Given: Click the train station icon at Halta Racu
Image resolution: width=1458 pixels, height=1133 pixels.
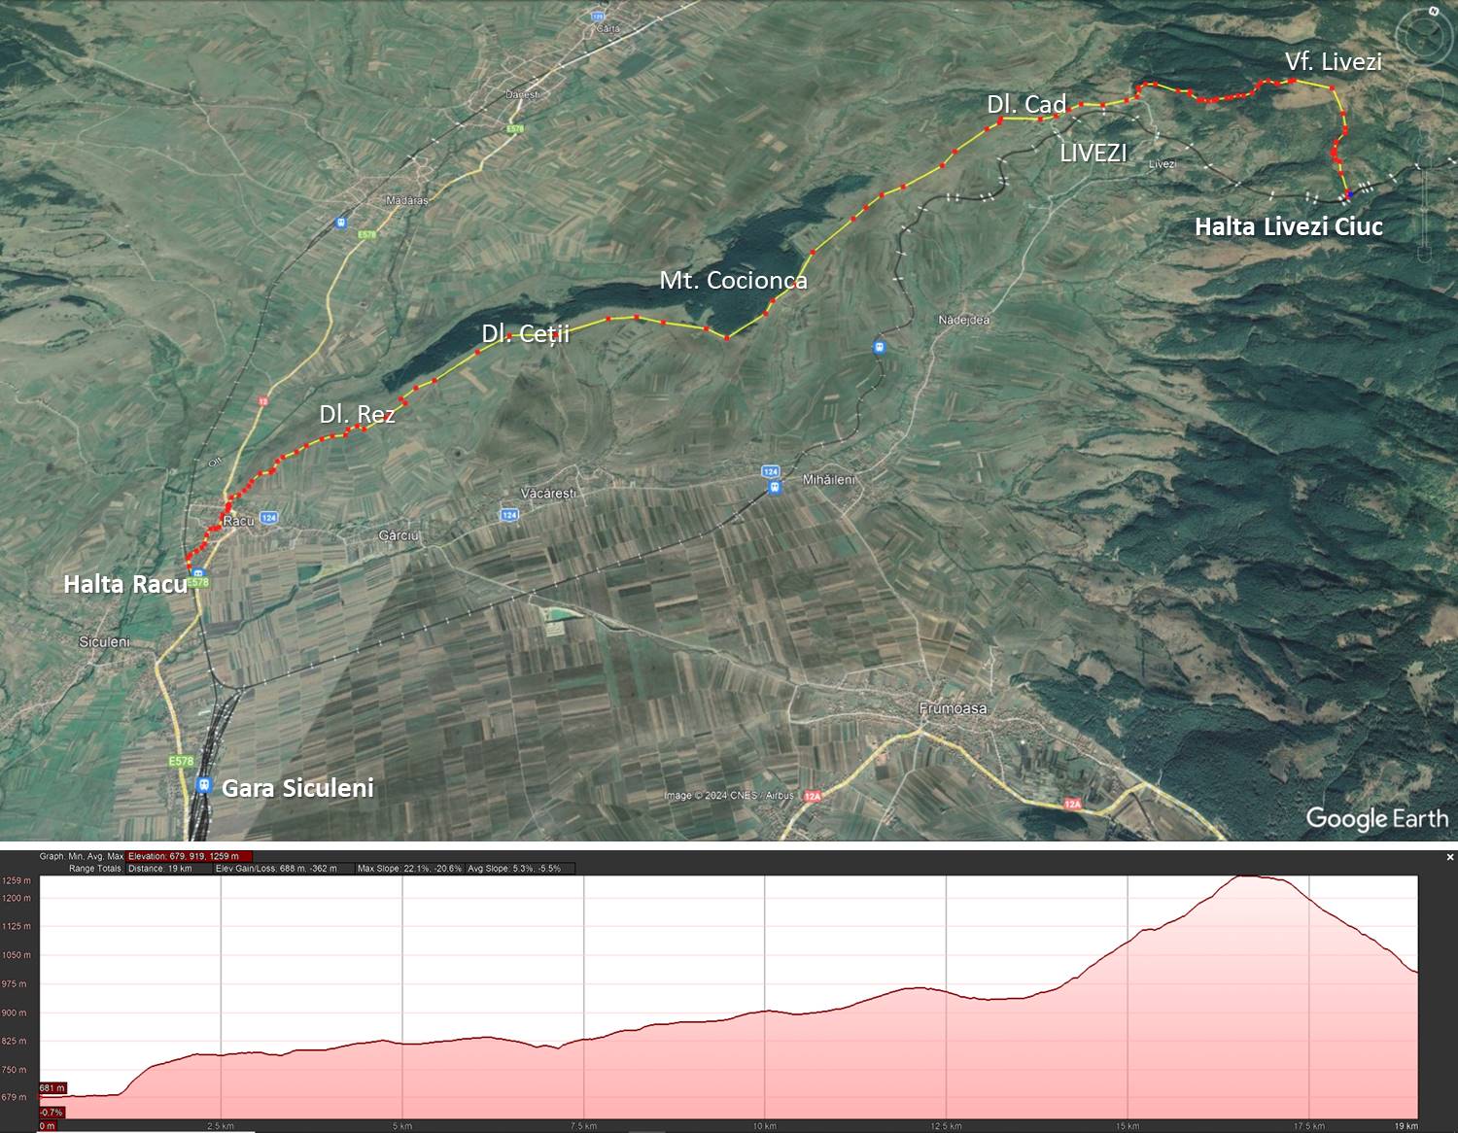Looking at the screenshot, I should (198, 572).
